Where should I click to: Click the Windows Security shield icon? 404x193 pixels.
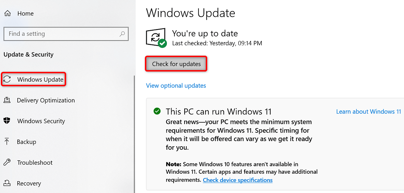point(7,121)
